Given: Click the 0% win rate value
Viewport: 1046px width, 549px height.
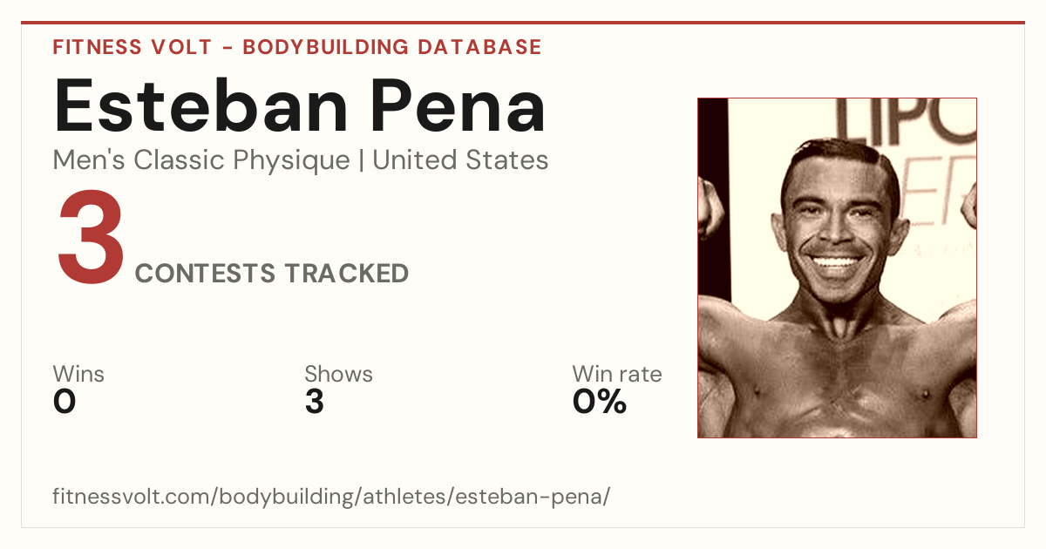Looking at the screenshot, I should (x=600, y=402).
